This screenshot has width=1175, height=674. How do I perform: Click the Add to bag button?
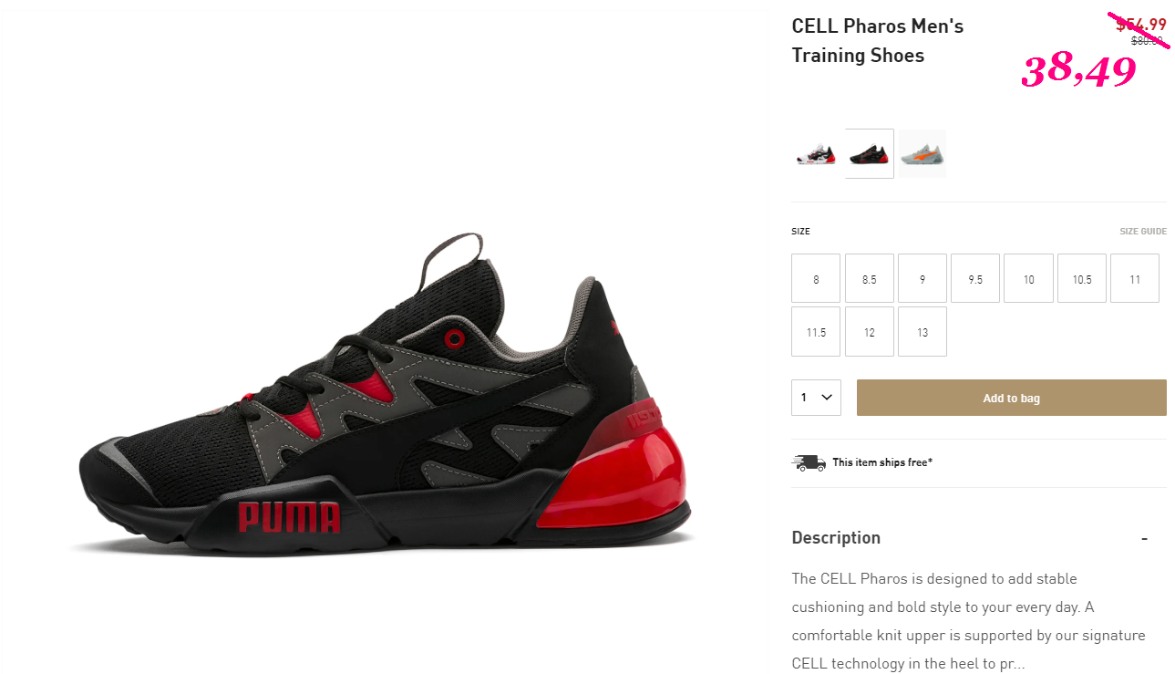1012,398
